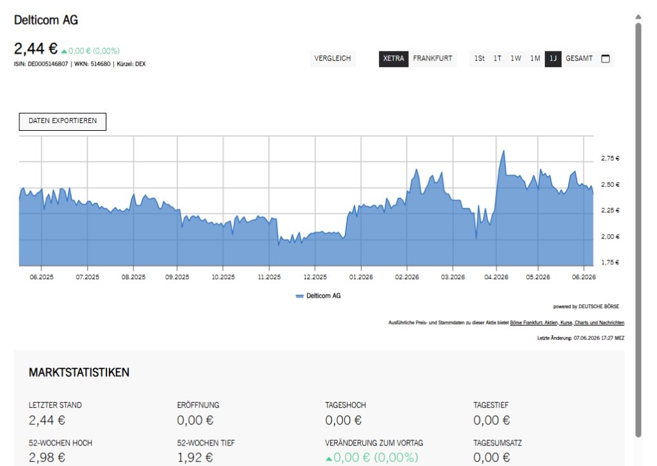Click the 2,00 € y-axis label
The height and width of the screenshot is (466, 657).
pyautogui.click(x=610, y=237)
